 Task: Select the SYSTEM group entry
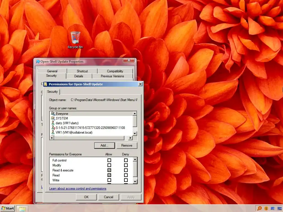pos(91,118)
